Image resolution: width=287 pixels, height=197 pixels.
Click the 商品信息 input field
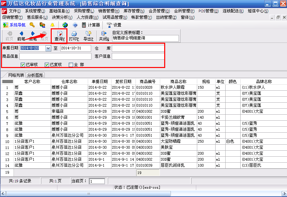(55, 56)
